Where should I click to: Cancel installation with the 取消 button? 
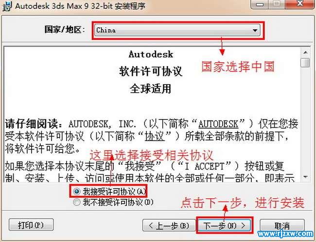pos(282,225)
